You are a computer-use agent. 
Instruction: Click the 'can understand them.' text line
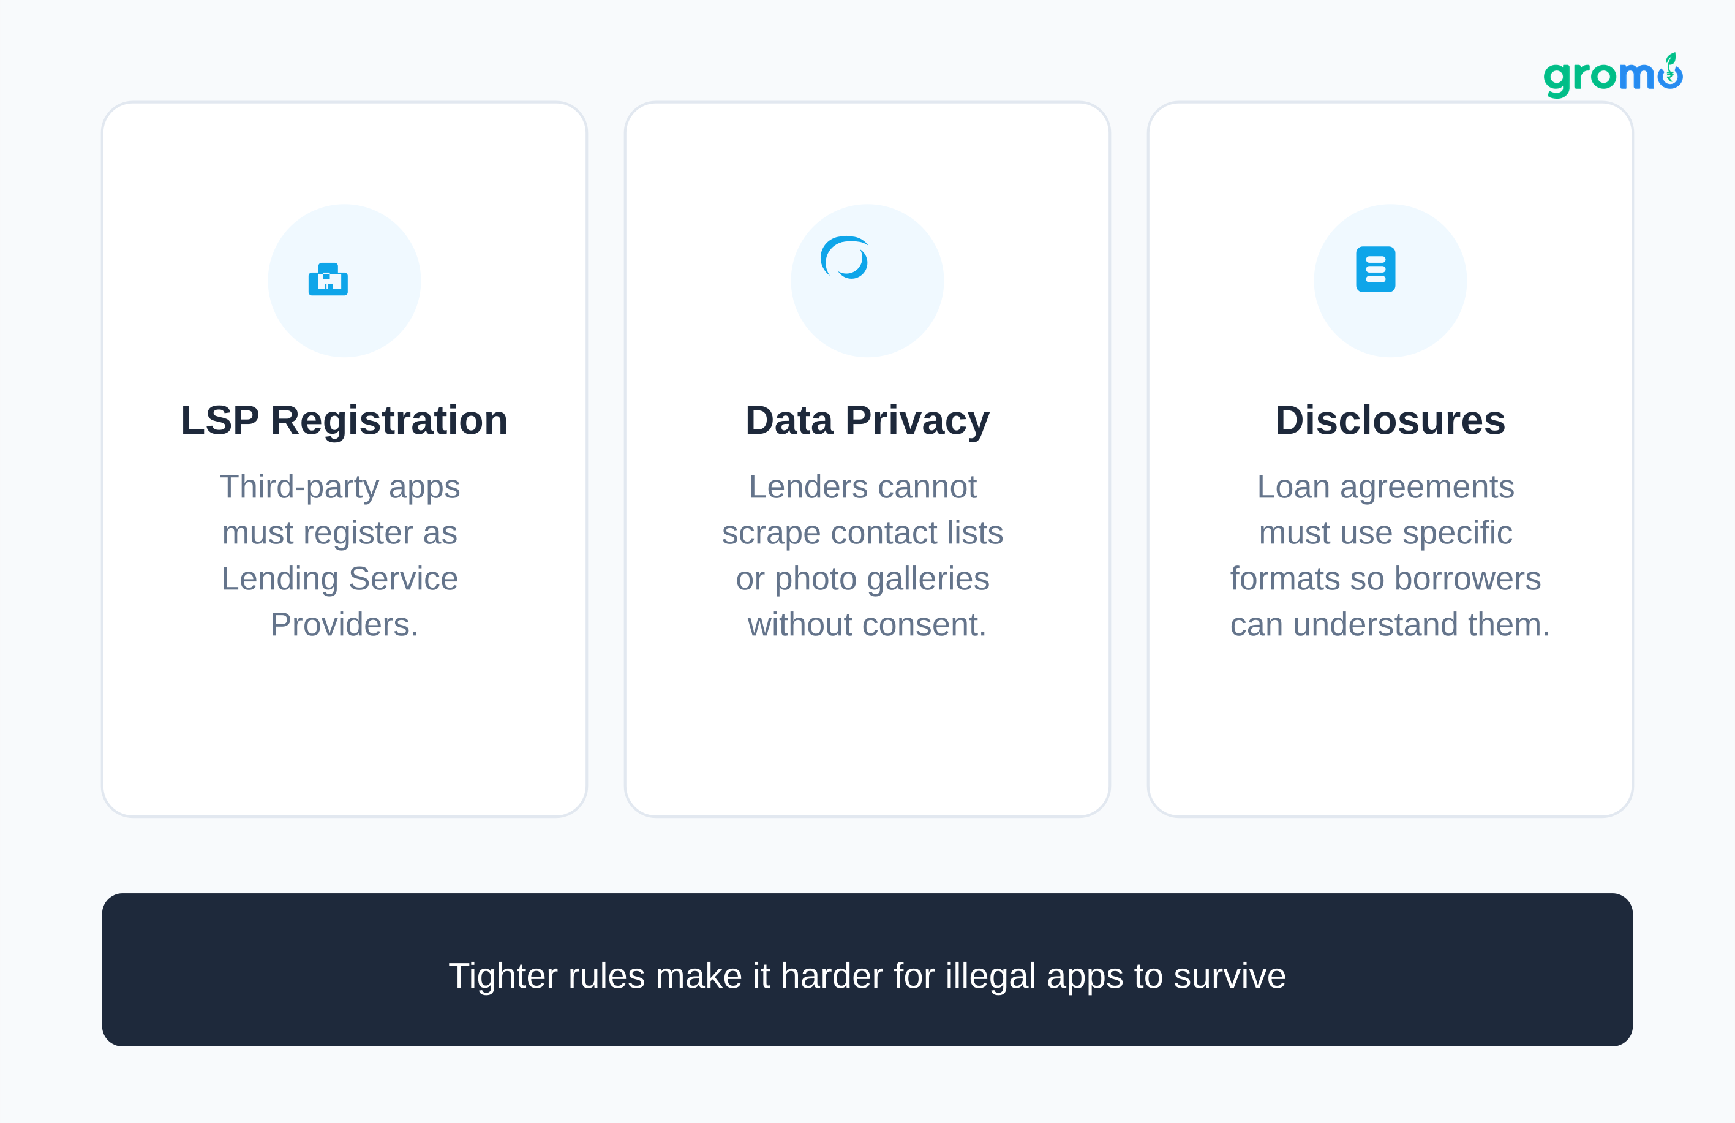pos(1390,625)
